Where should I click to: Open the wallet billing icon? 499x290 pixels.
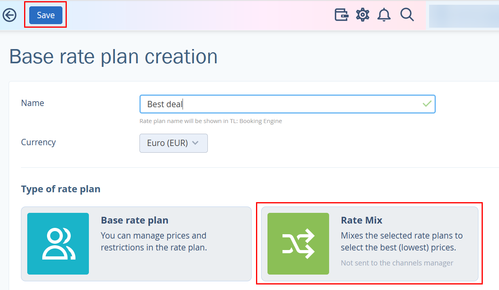pyautogui.click(x=341, y=15)
